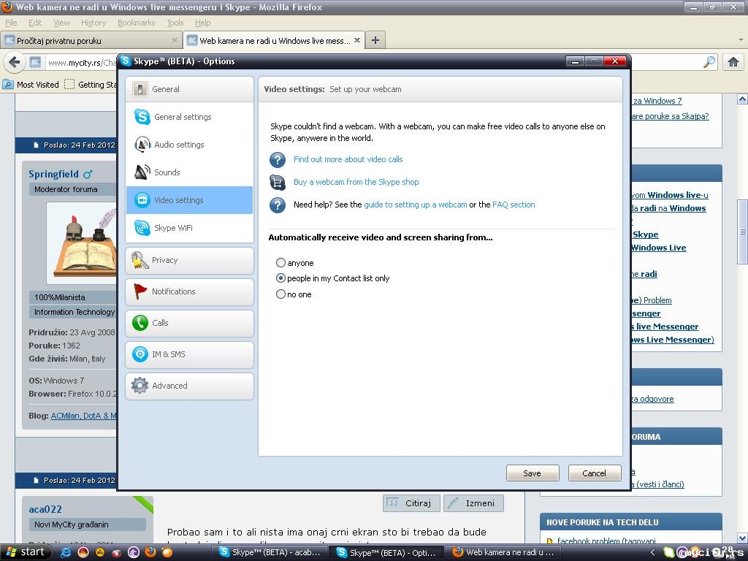The height and width of the screenshot is (561, 748).
Task: Click shopping cart icon beside Skype shop link
Action: (278, 182)
